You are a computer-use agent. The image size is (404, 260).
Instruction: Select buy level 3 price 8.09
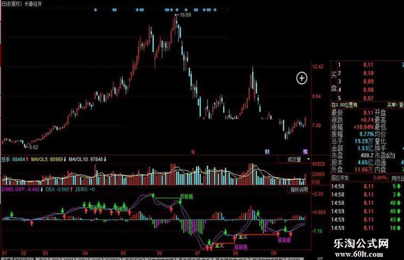coord(368,82)
